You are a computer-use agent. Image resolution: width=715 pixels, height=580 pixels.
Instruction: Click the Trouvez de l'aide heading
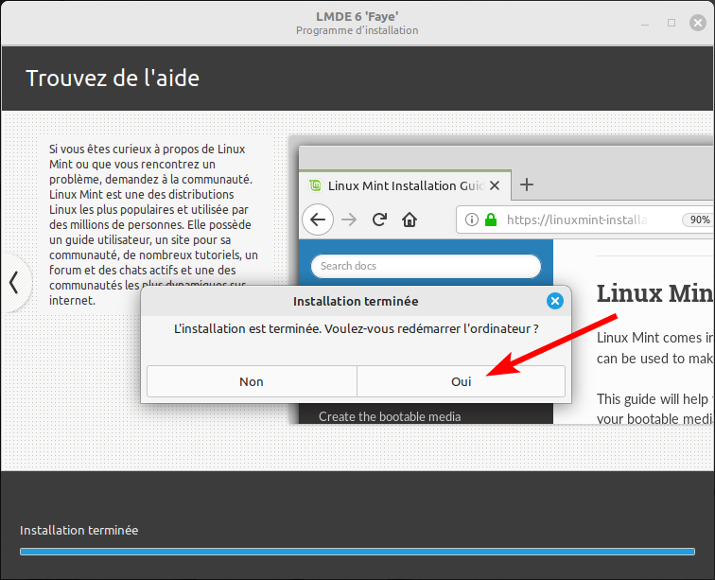point(113,78)
